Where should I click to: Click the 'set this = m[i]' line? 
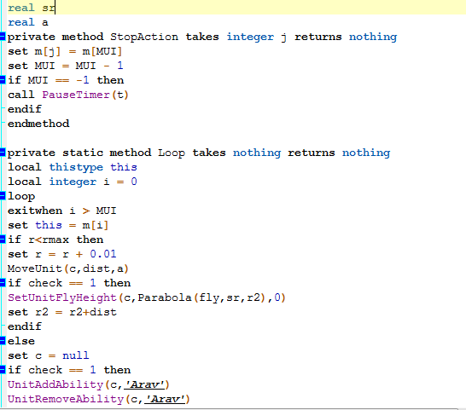click(x=58, y=225)
